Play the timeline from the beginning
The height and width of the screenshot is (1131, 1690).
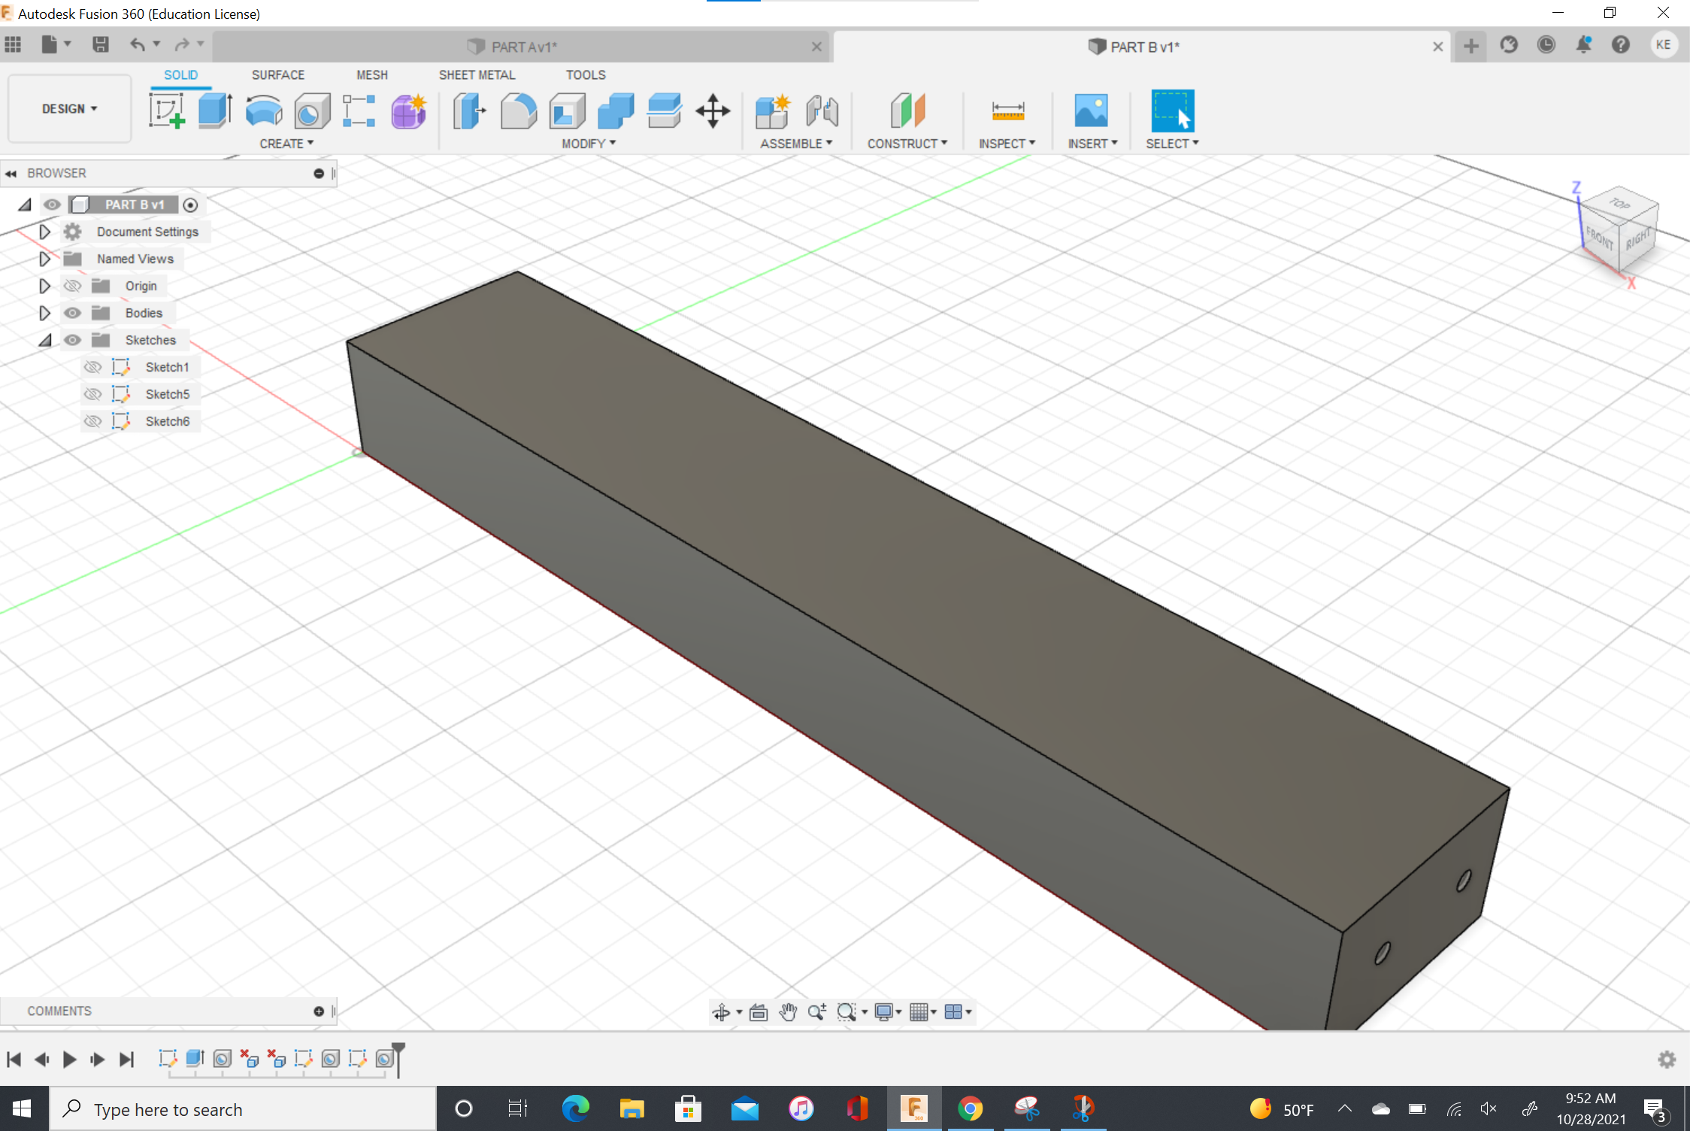pos(70,1059)
